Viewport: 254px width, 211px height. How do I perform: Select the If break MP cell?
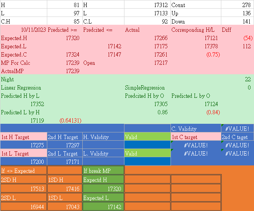pos(103,171)
